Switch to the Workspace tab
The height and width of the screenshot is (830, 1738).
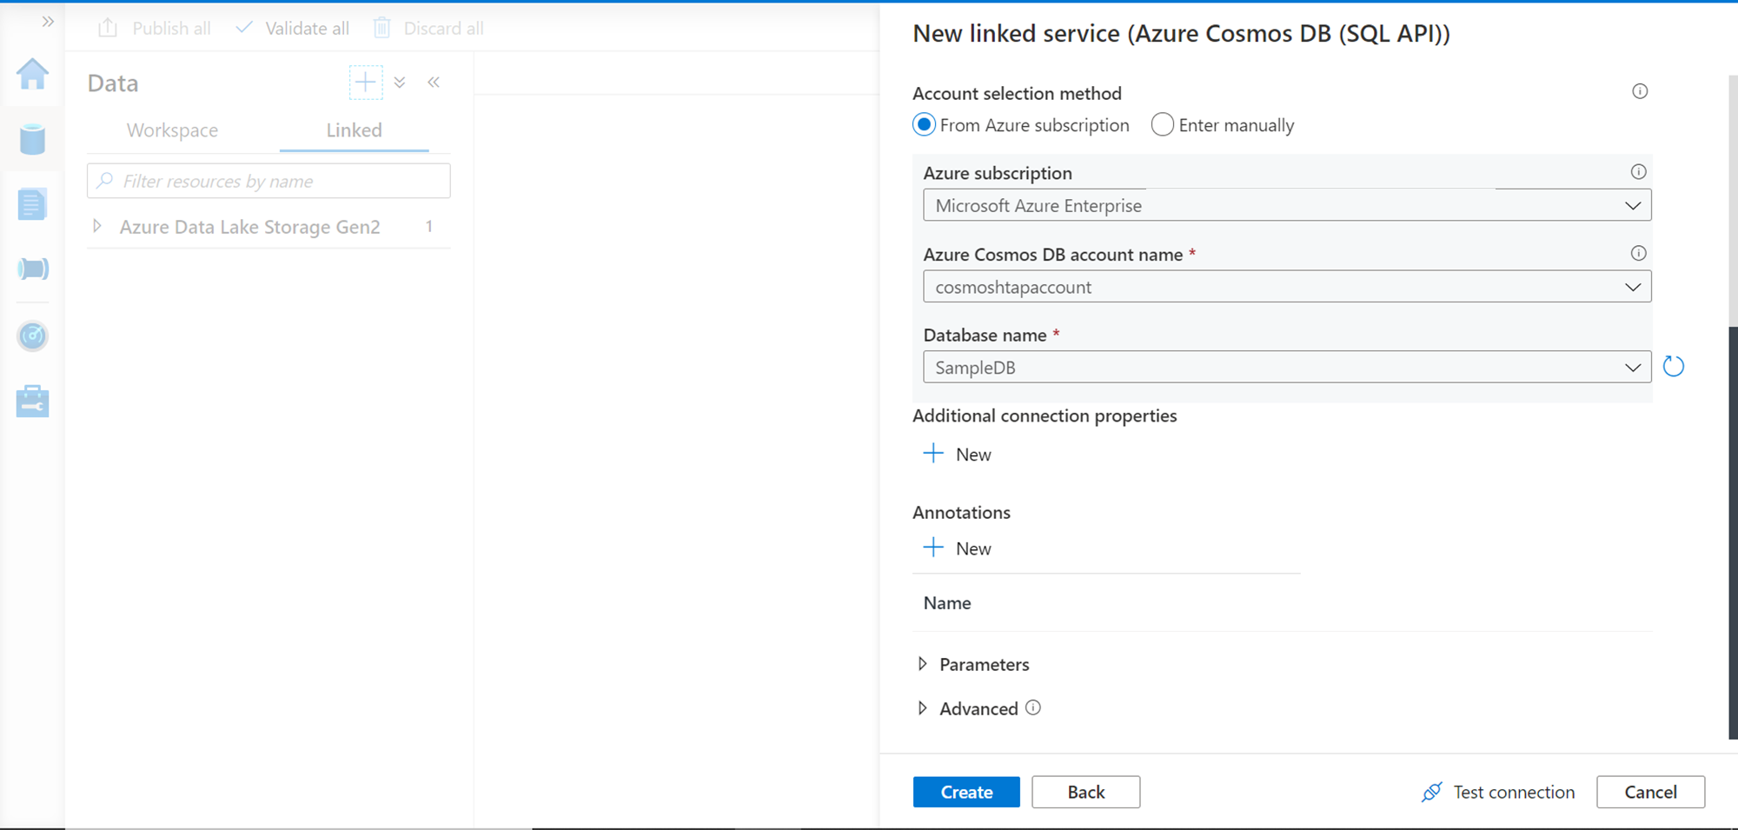click(172, 130)
